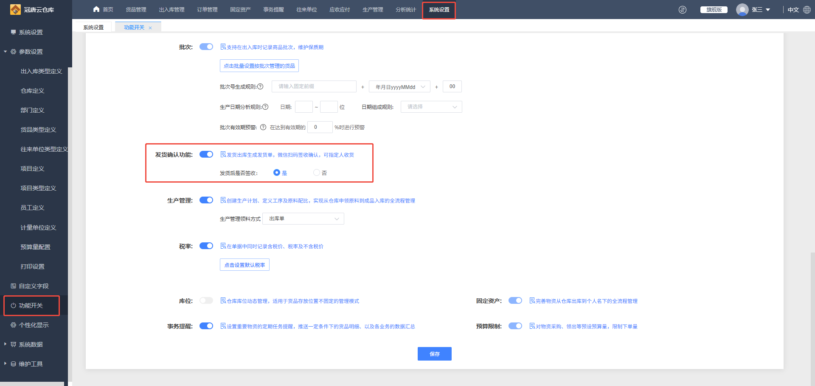Open 项目定义 in the sidebar
The width and height of the screenshot is (815, 386).
[x=32, y=169]
